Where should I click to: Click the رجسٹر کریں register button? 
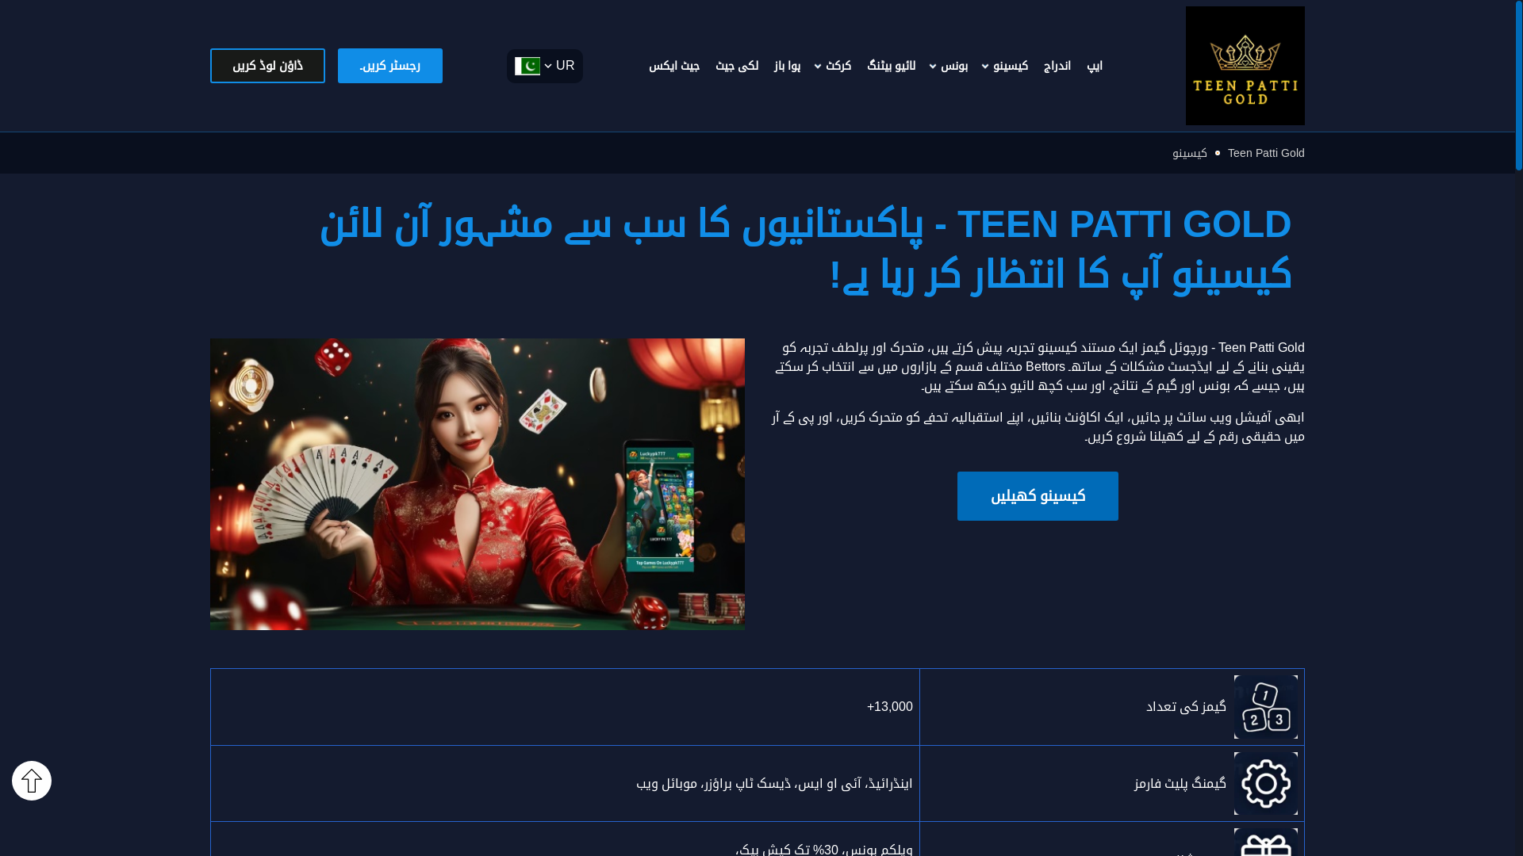coord(390,66)
